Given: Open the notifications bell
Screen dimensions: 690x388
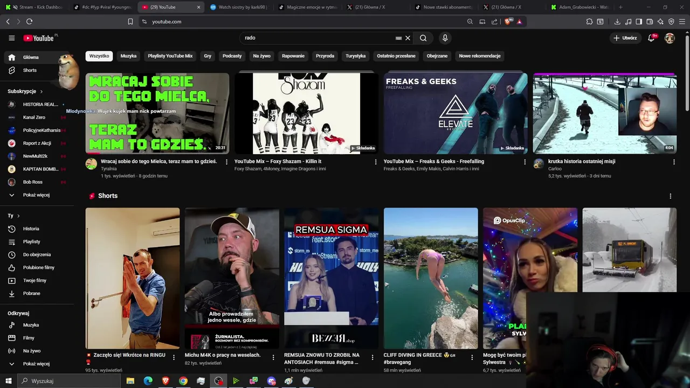Looking at the screenshot, I should (x=651, y=38).
